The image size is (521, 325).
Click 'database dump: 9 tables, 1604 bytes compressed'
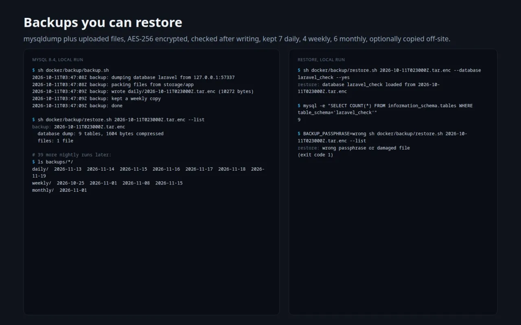point(101,134)
